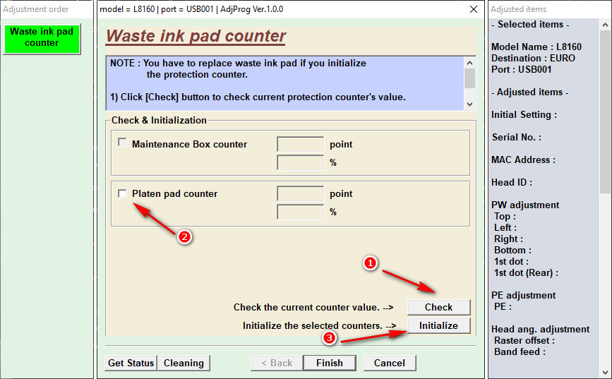The width and height of the screenshot is (612, 379).
Task: Enable the Maintenance Box counter checkbox
Action: [123, 143]
